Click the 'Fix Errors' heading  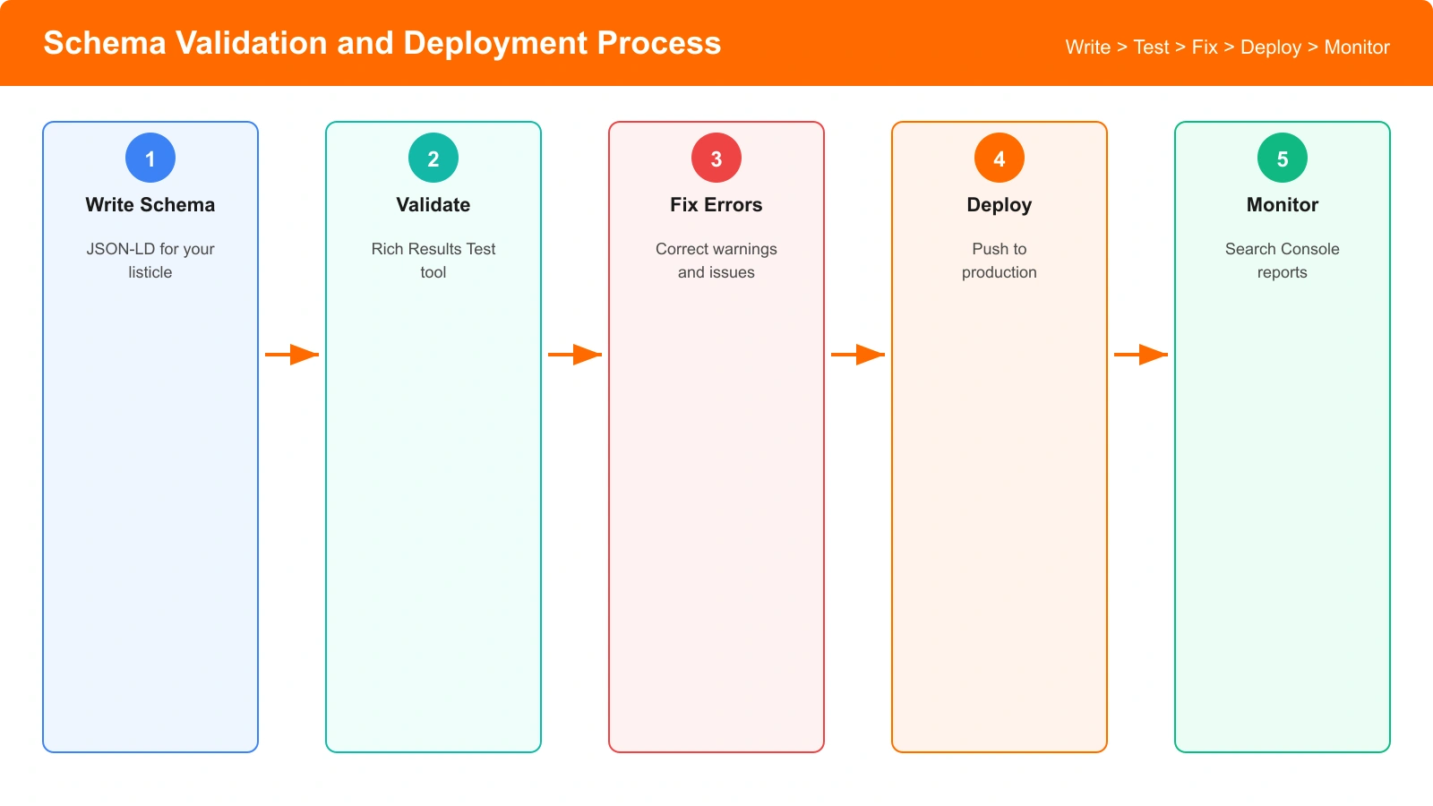(716, 204)
